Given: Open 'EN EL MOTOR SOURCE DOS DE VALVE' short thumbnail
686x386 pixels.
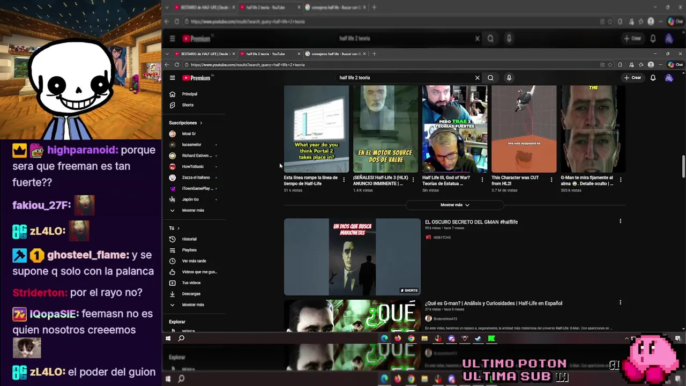Looking at the screenshot, I should tap(385, 129).
